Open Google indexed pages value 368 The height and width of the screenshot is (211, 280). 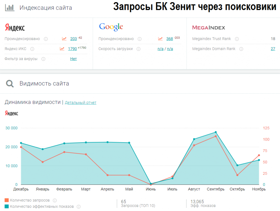coord(170,39)
